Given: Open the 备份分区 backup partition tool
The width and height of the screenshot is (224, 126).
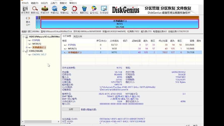Looking at the screenshot, I should click(x=94, y=10).
